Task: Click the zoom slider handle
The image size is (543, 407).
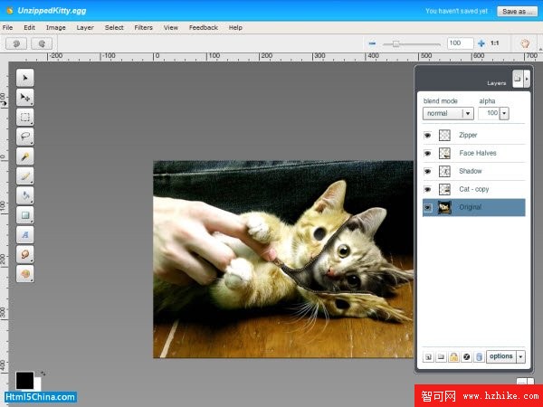Action: pyautogui.click(x=395, y=43)
